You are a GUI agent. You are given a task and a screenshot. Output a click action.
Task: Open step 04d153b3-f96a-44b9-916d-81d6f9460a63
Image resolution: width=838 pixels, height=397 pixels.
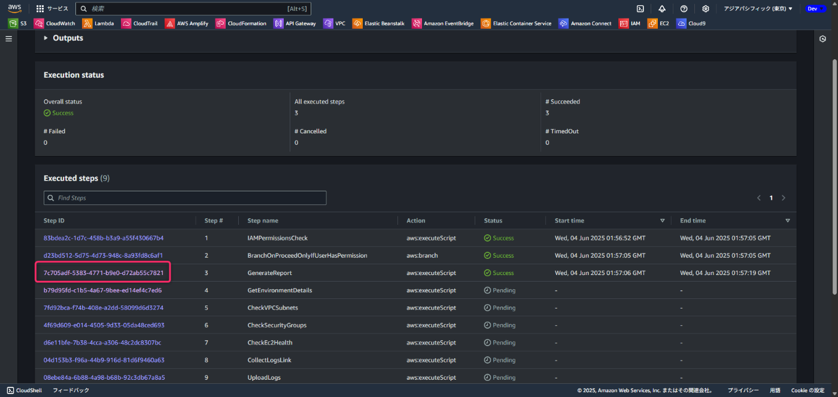tap(104, 360)
